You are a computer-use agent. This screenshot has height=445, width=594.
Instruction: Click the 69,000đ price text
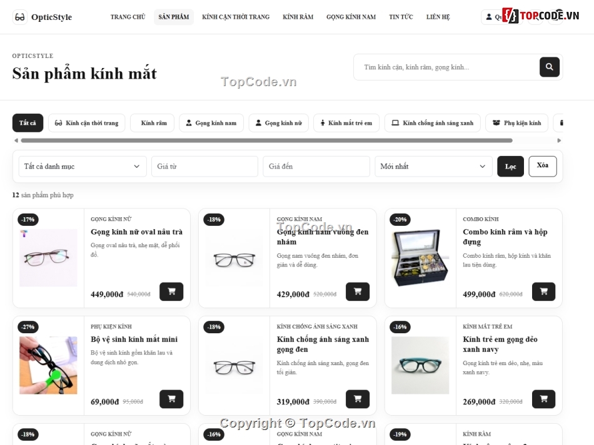pyautogui.click(x=105, y=401)
